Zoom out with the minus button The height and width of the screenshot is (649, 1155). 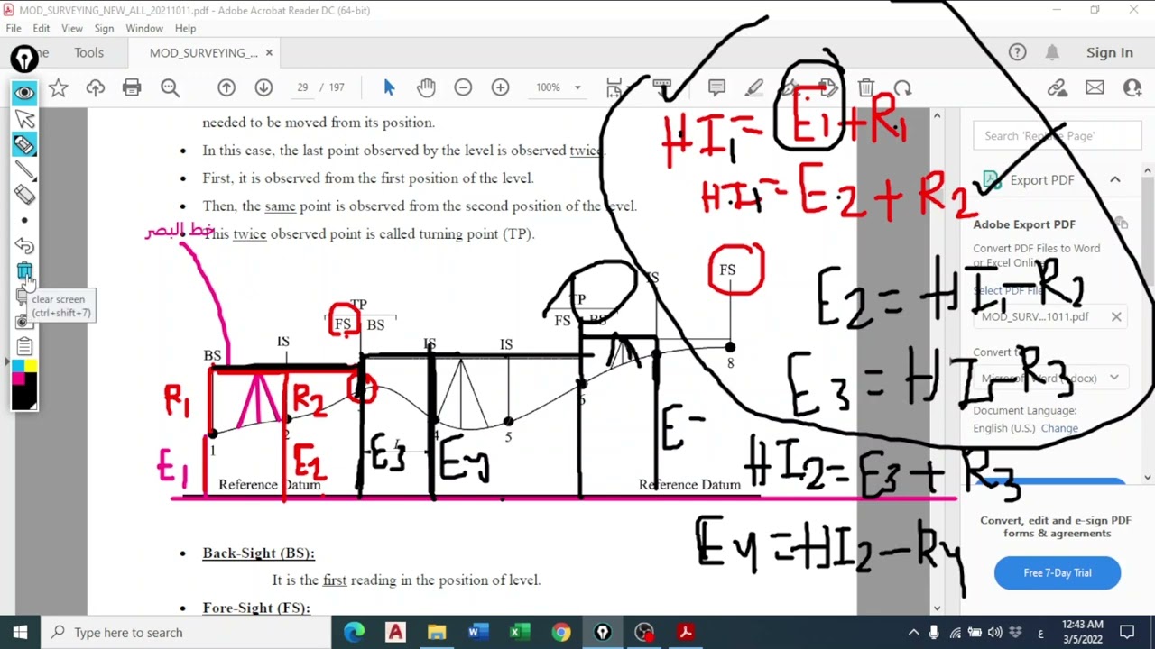[463, 87]
